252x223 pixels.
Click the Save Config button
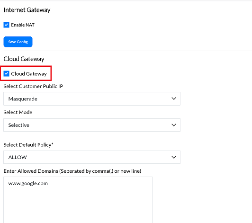[18, 42]
